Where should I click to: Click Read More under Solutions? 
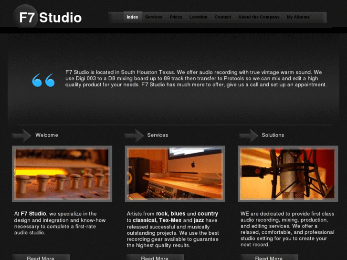tap(269, 258)
